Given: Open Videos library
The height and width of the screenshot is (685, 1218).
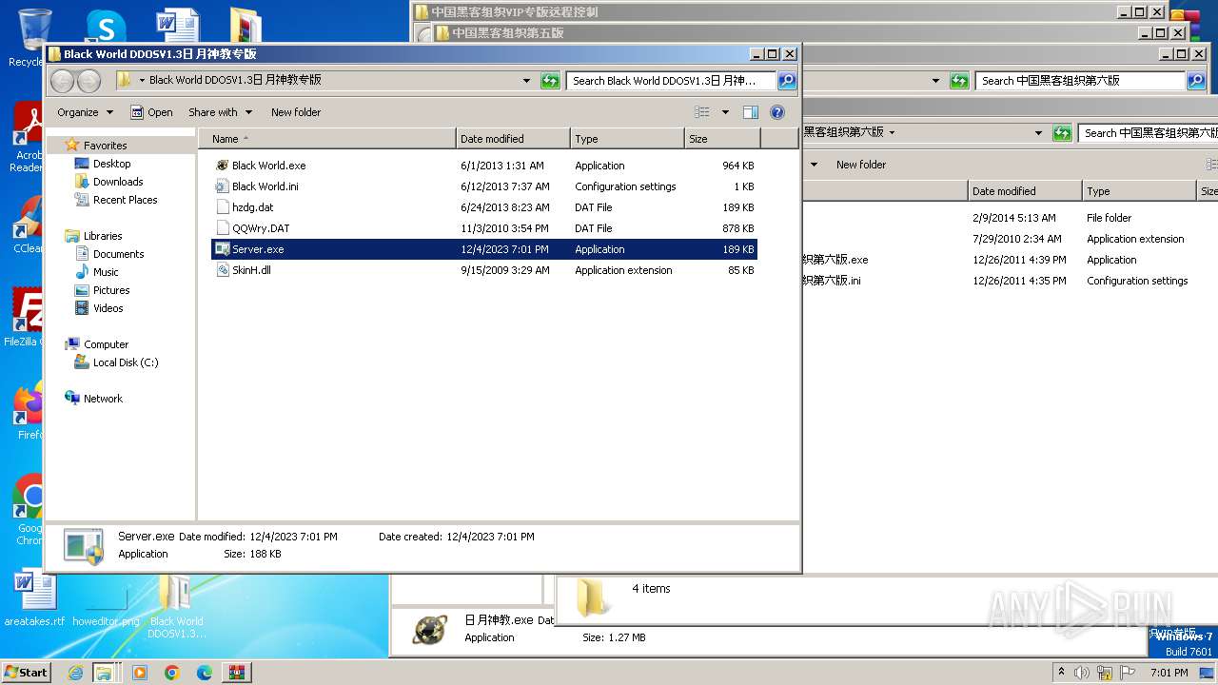Looking at the screenshot, I should [108, 308].
